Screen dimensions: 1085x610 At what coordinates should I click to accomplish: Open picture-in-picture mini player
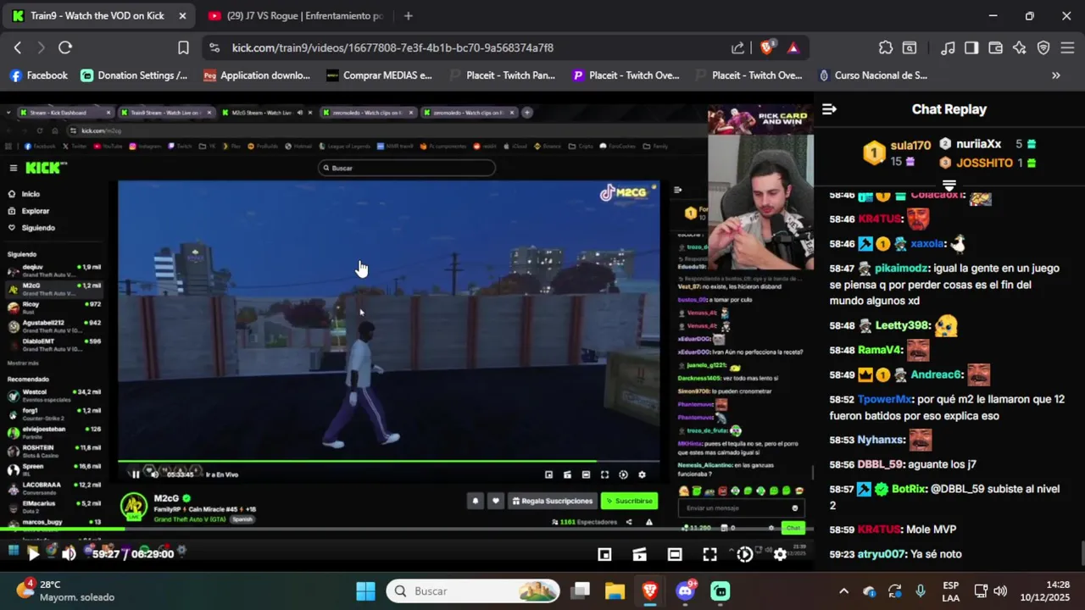click(x=604, y=555)
